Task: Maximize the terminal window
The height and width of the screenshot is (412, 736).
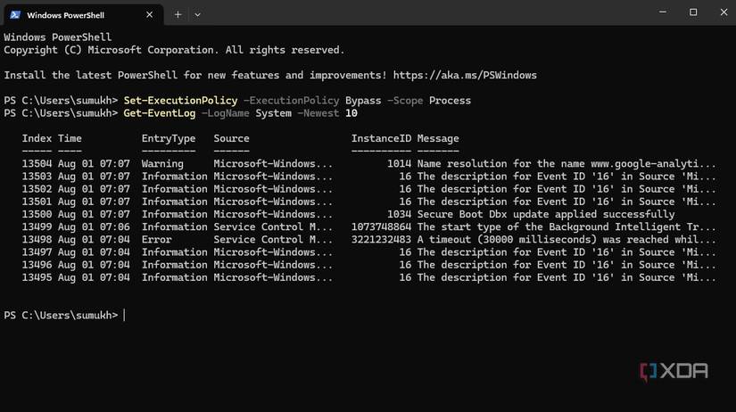Action: pyautogui.click(x=693, y=12)
